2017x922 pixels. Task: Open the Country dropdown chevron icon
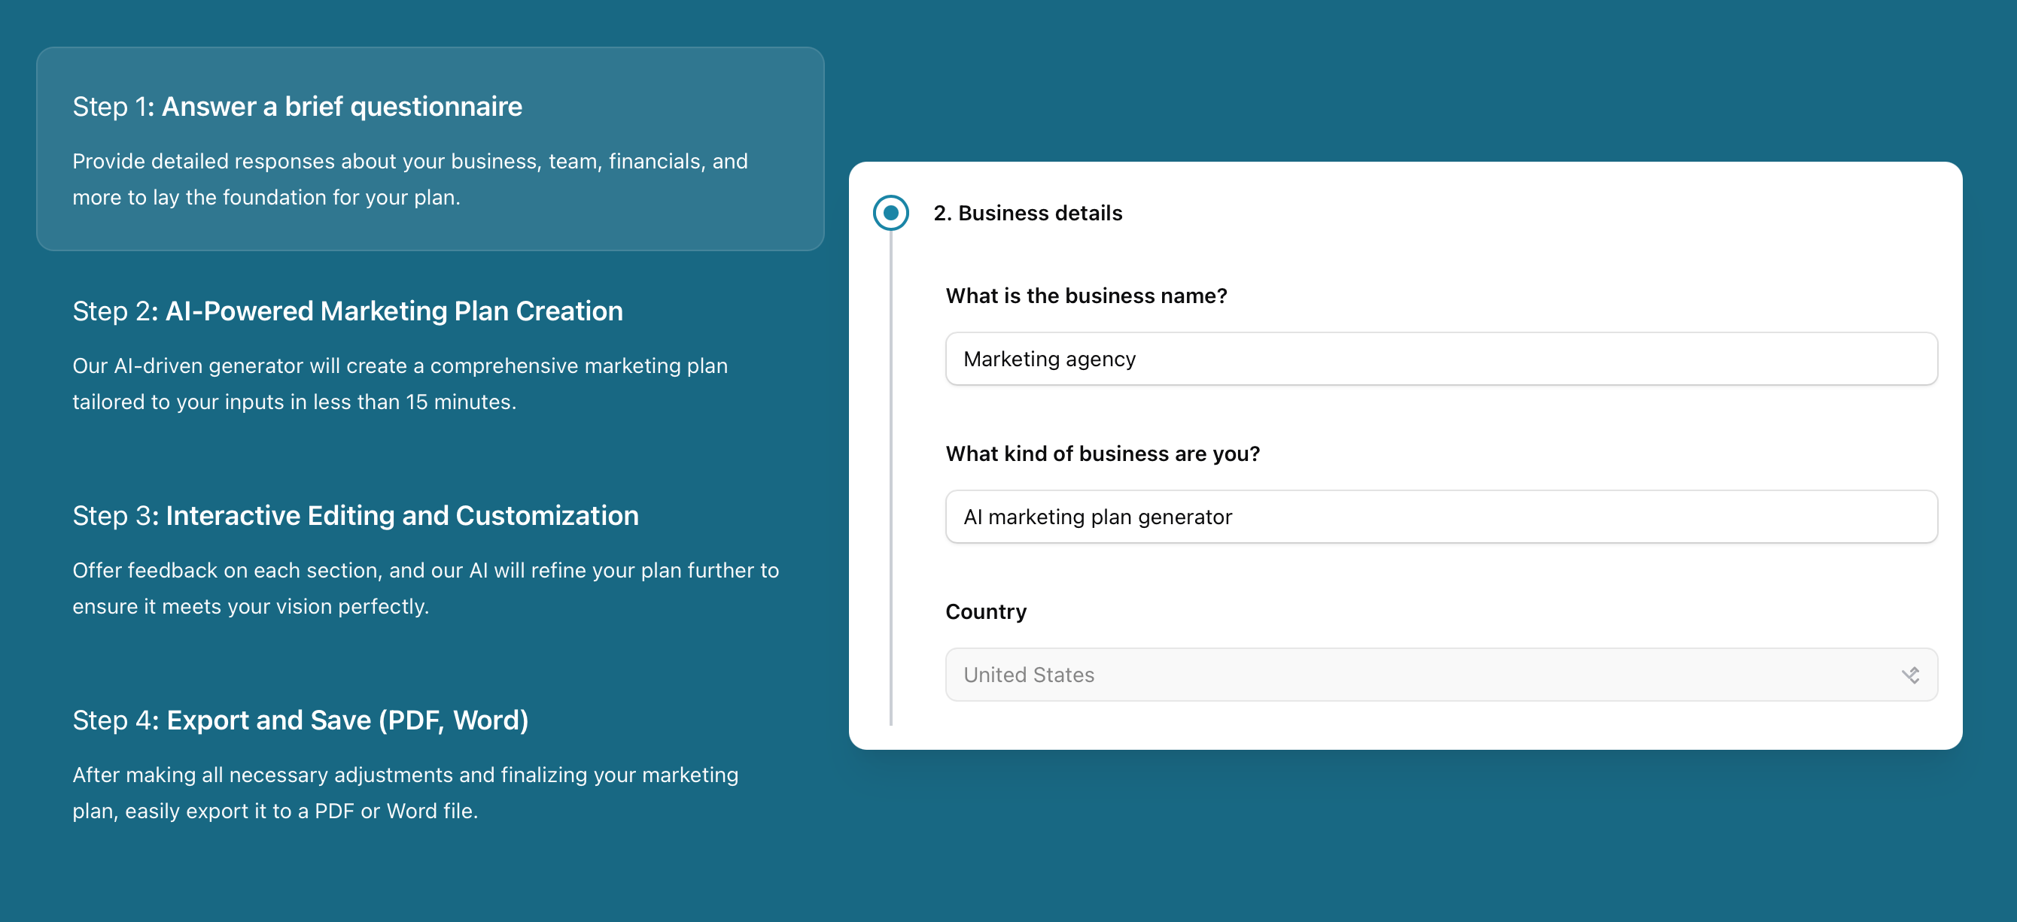pos(1909,675)
